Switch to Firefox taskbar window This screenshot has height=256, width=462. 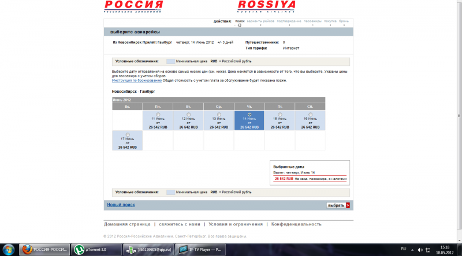click(44, 250)
